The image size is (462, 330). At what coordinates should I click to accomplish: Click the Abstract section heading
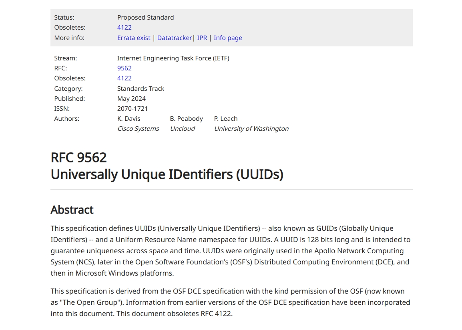72,210
